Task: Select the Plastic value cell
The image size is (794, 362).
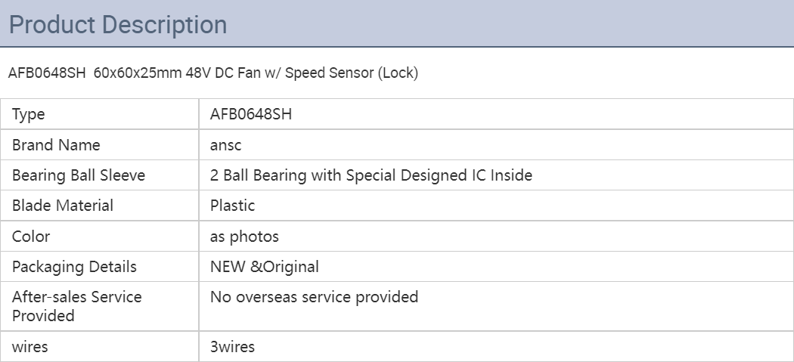Action: pos(496,206)
